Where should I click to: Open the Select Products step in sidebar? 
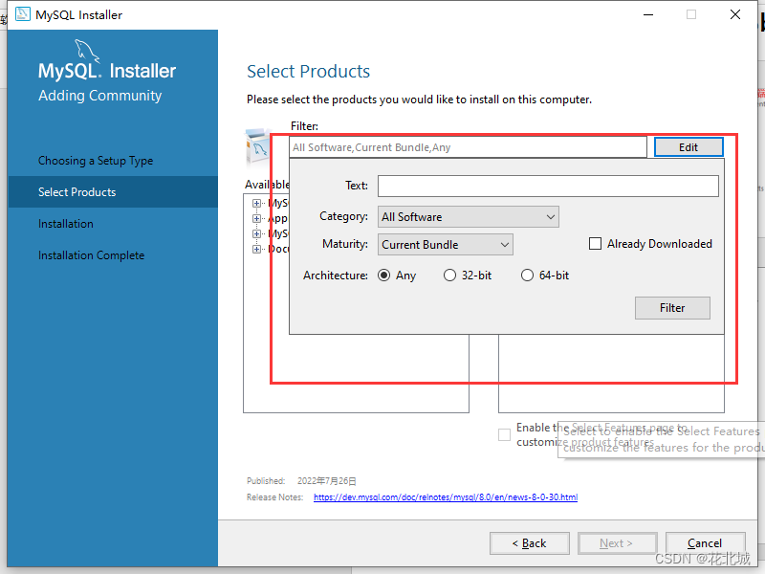(x=113, y=192)
